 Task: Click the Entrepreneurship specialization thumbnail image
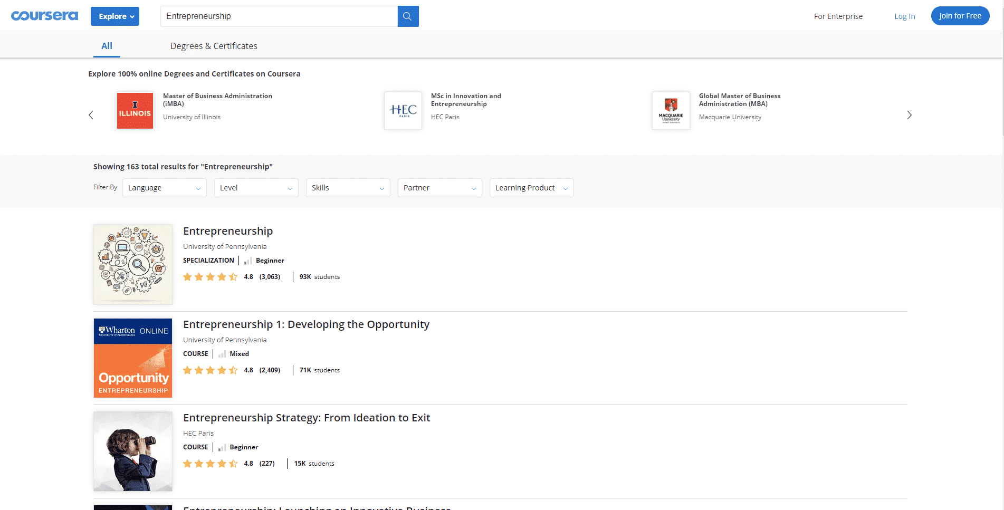(x=133, y=265)
